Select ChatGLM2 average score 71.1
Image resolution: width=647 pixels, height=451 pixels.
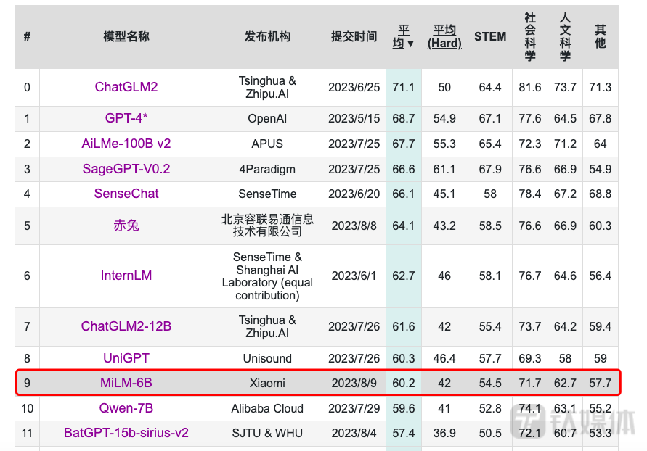403,87
